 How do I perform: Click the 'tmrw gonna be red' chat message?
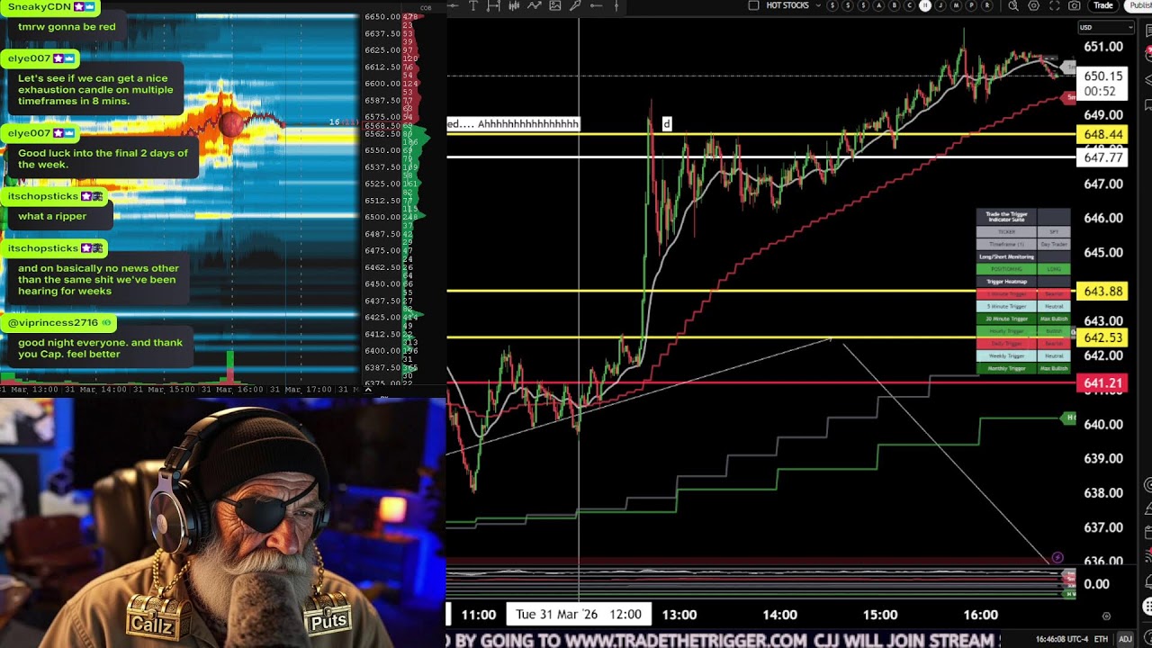click(x=67, y=27)
